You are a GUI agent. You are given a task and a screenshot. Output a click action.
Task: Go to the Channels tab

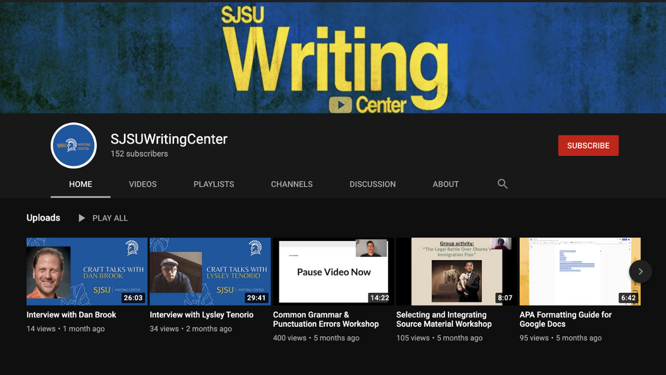point(291,184)
